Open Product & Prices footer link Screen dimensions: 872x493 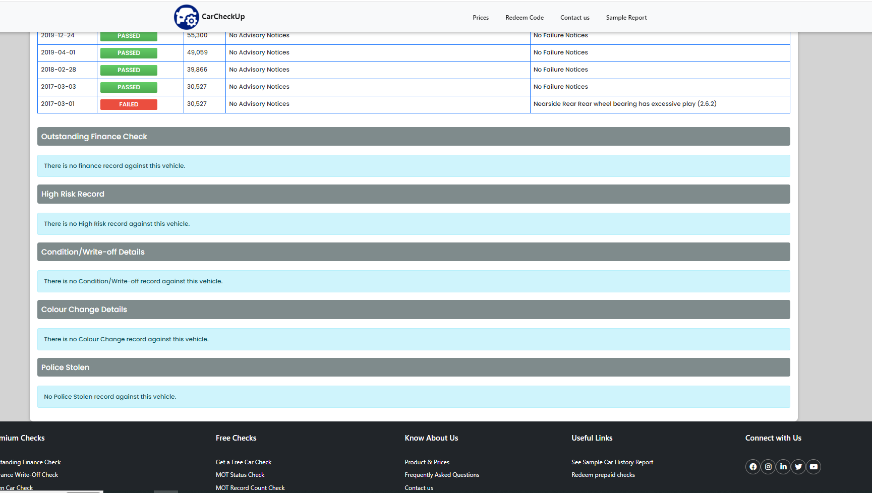(x=427, y=462)
